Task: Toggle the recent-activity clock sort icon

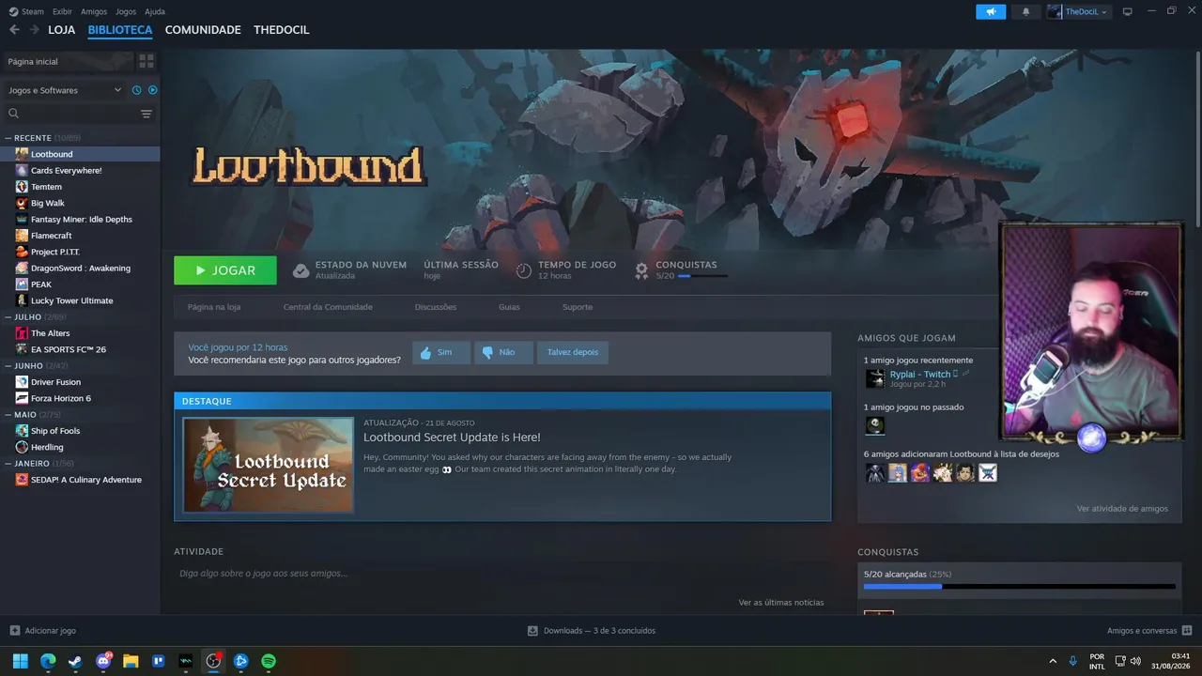Action: point(136,90)
